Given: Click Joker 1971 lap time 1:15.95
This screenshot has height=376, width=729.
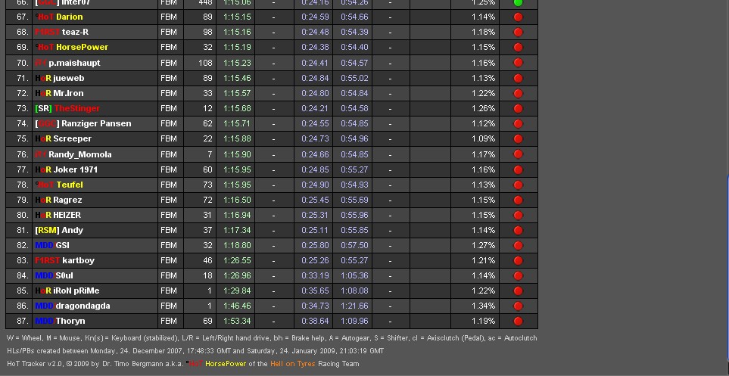Looking at the screenshot, I should (x=237, y=169).
